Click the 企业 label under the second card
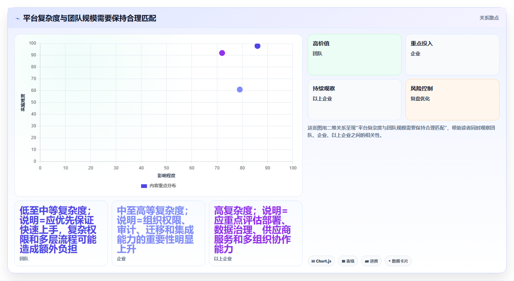 tap(121, 259)
